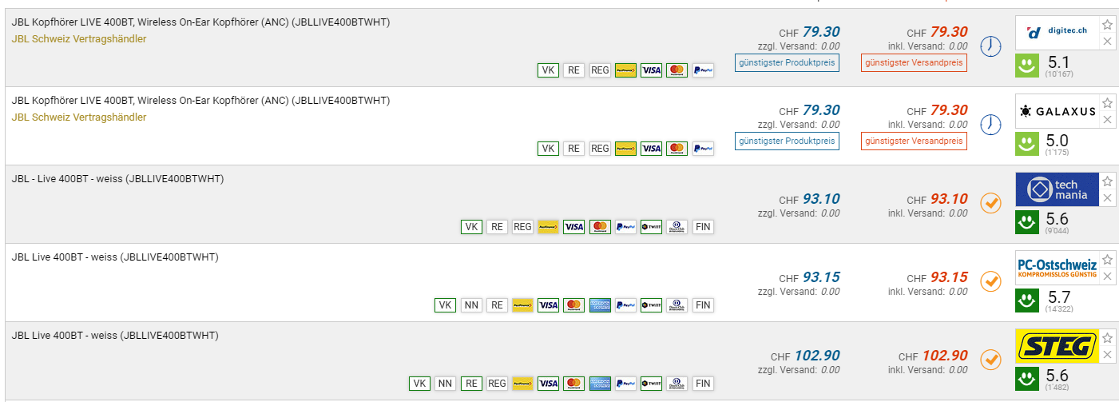Open the PC-Ostschweiz smiley rating icon
The height and width of the screenshot is (402, 1119).
[x=1026, y=301]
